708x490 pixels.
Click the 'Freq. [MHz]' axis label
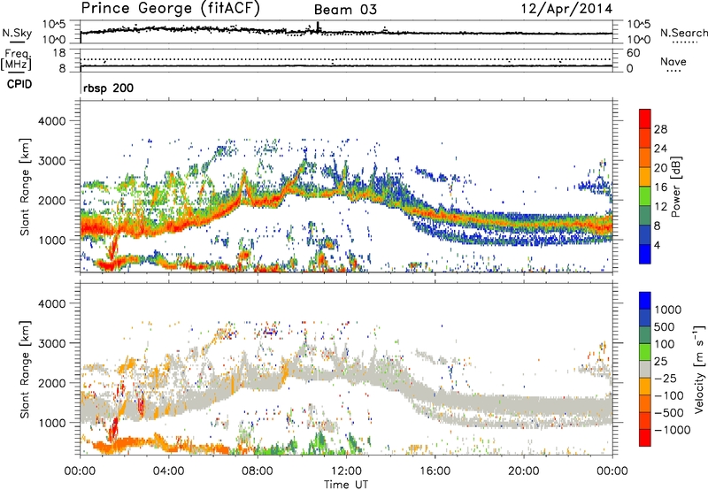17,60
